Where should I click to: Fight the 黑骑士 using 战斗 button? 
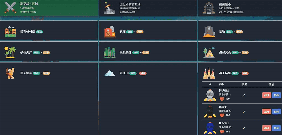(x=267, y=112)
